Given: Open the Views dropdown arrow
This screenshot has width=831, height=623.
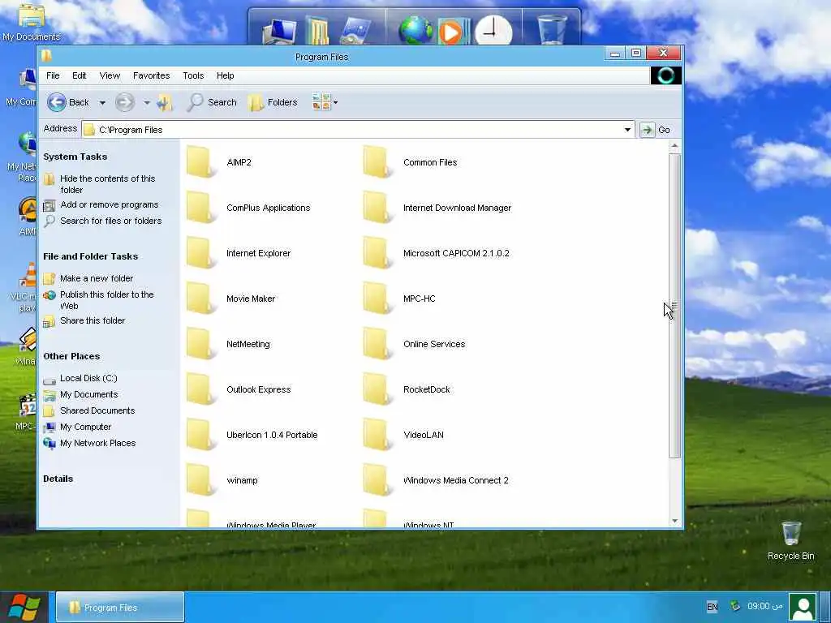Looking at the screenshot, I should coord(335,102).
